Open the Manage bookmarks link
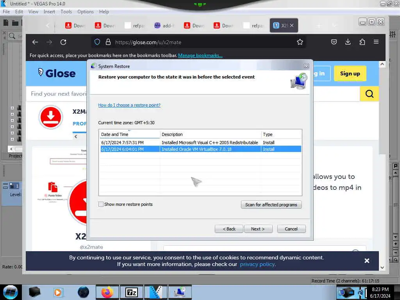Image resolution: width=400 pixels, height=300 pixels. [200, 55]
